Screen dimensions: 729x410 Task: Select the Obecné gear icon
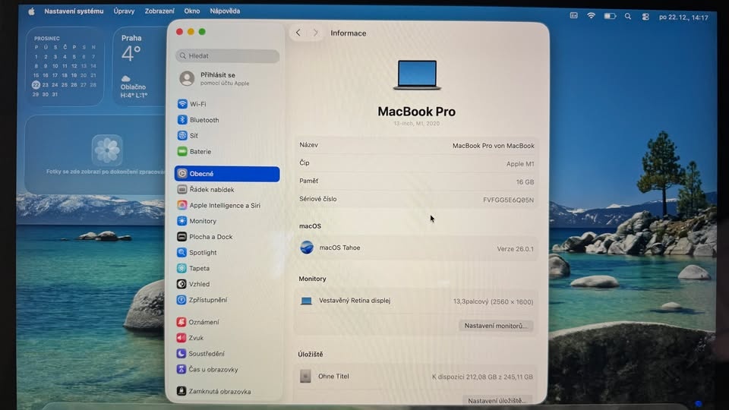pyautogui.click(x=182, y=173)
